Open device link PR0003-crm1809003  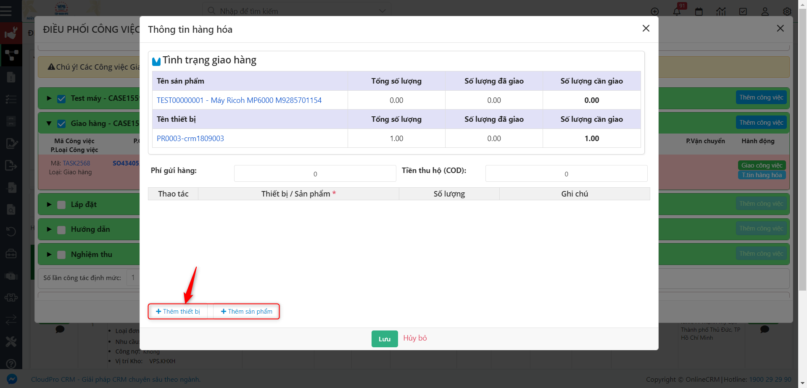(x=190, y=139)
